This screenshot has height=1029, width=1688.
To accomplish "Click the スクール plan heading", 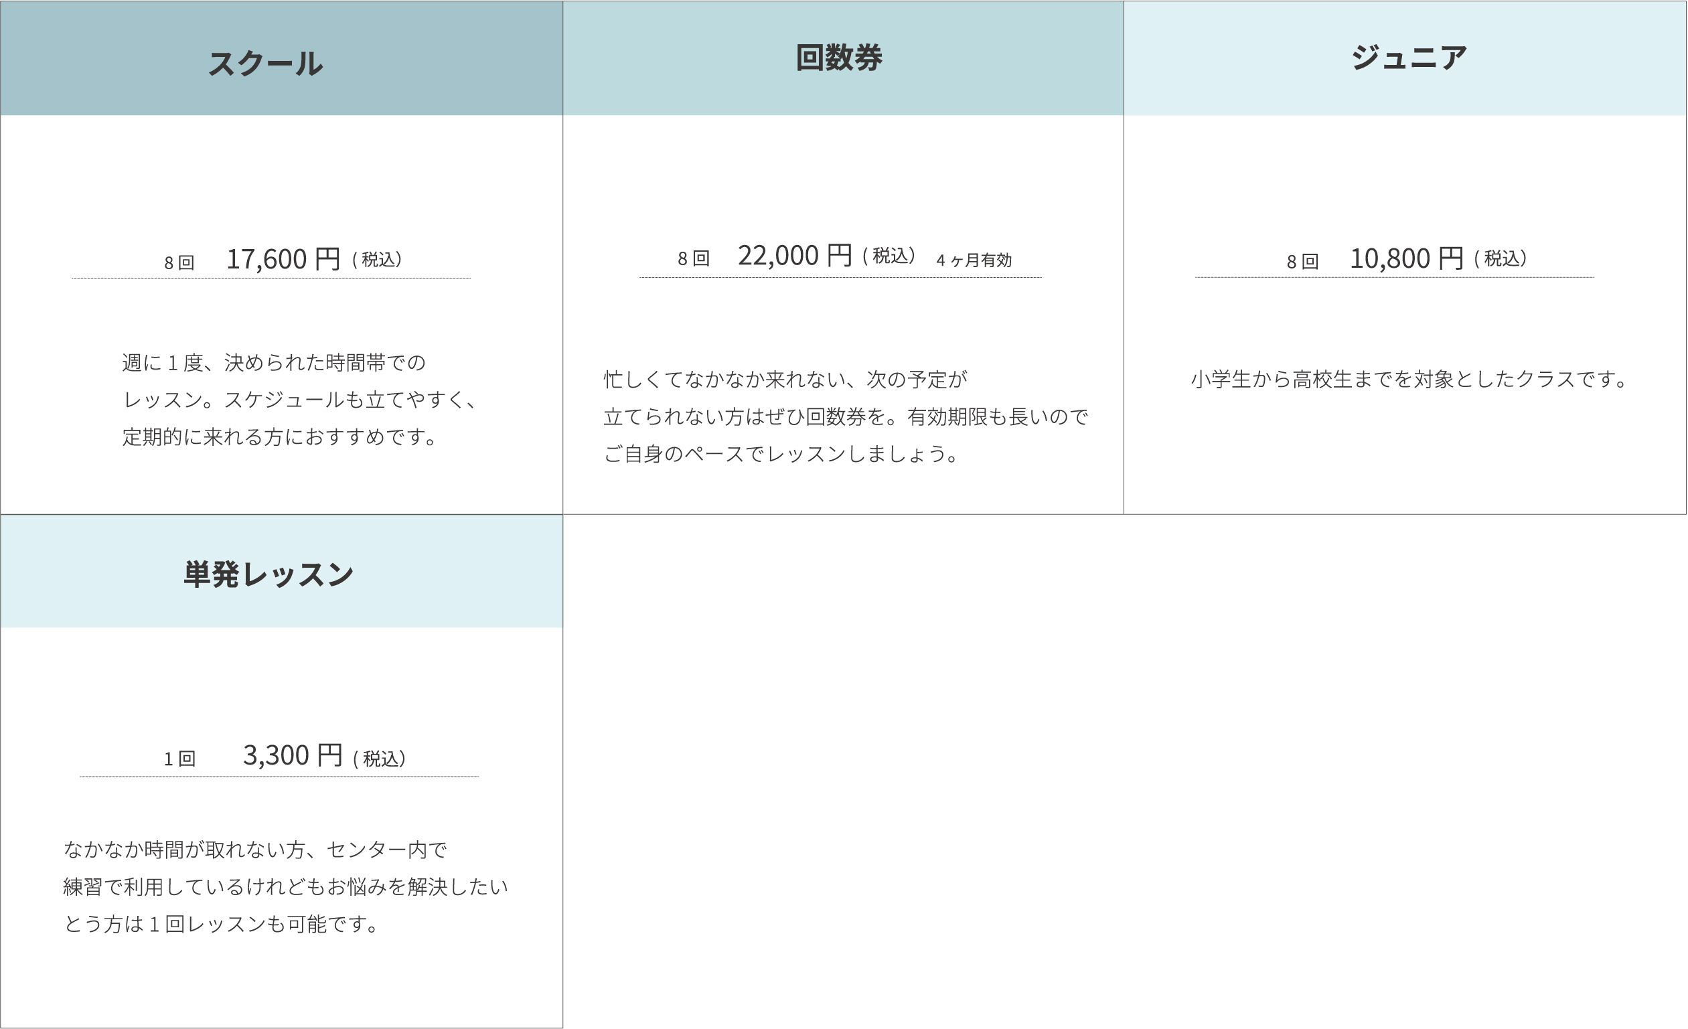I will [265, 64].
